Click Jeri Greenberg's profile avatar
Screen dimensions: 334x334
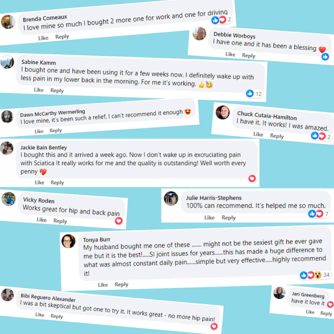(279, 293)
